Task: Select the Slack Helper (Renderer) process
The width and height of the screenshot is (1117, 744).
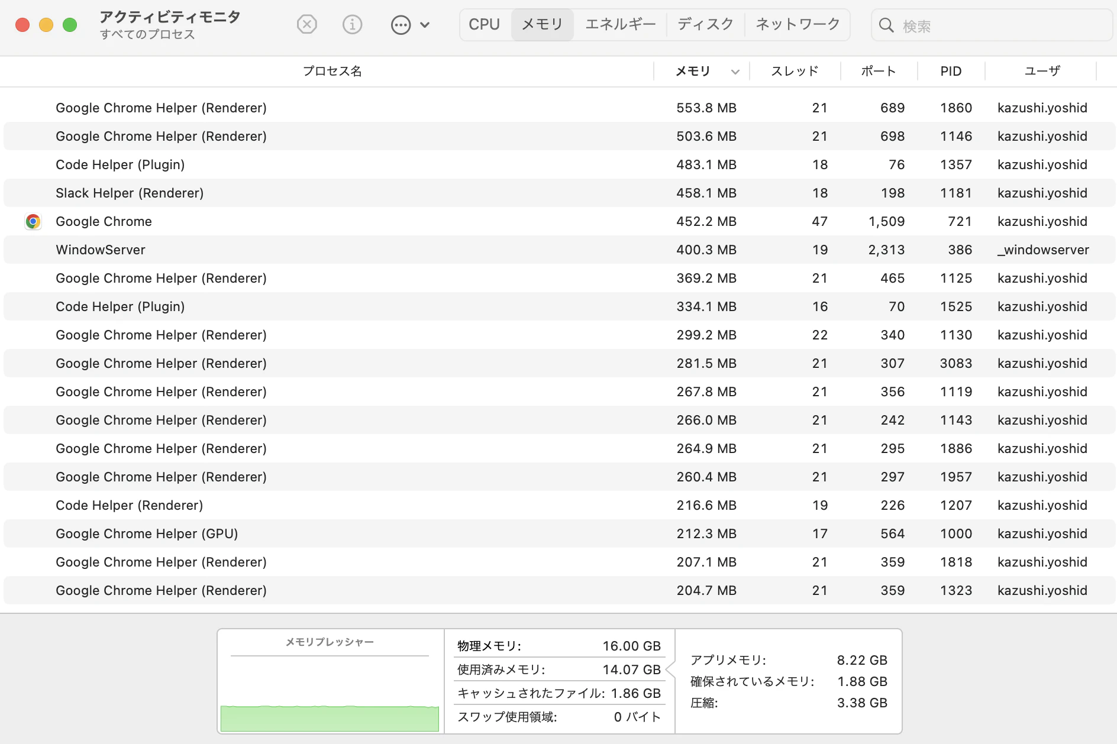Action: point(560,193)
